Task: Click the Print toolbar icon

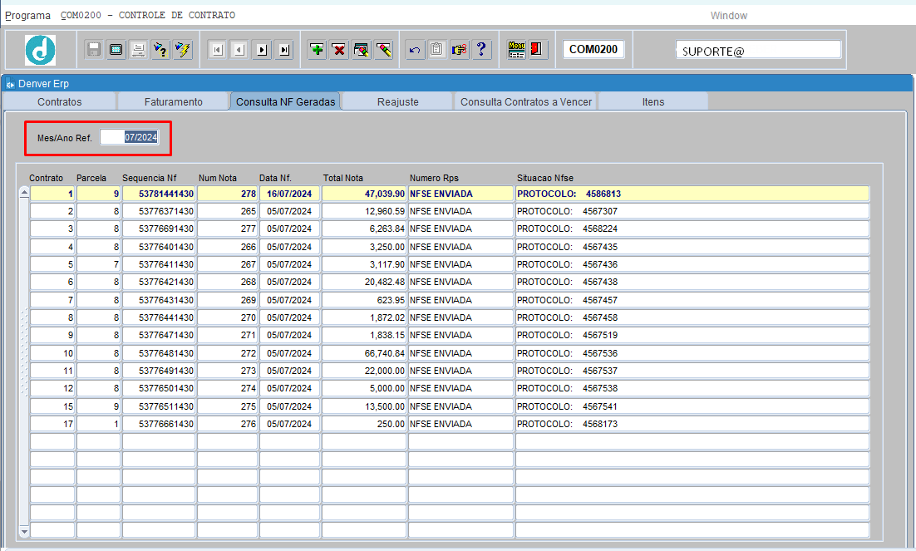Action: [138, 50]
